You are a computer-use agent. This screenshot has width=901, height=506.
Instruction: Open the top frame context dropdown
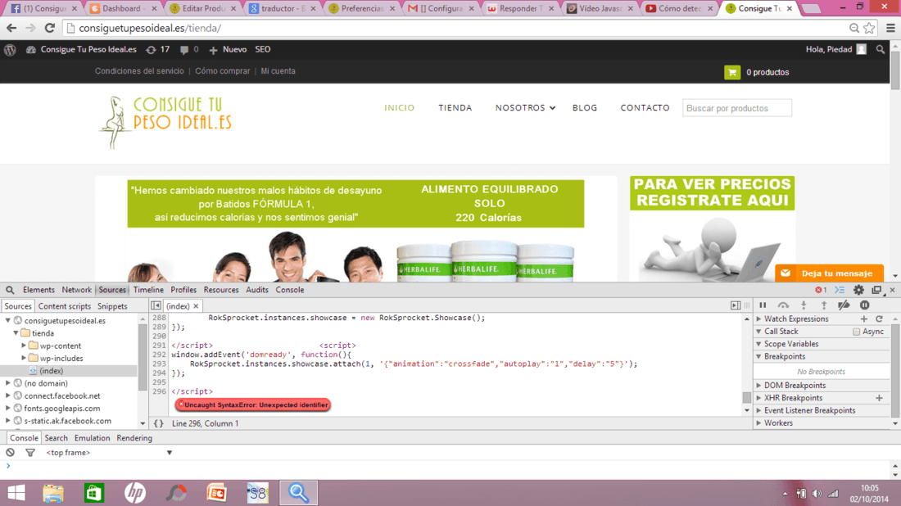click(109, 453)
